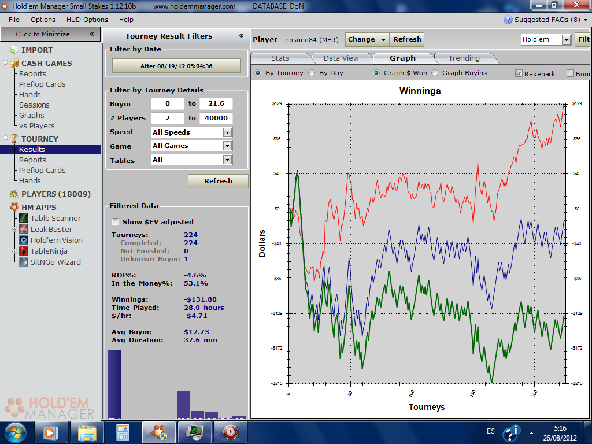Open Sessions under CASH GAMES
The image size is (592, 444).
pos(34,105)
